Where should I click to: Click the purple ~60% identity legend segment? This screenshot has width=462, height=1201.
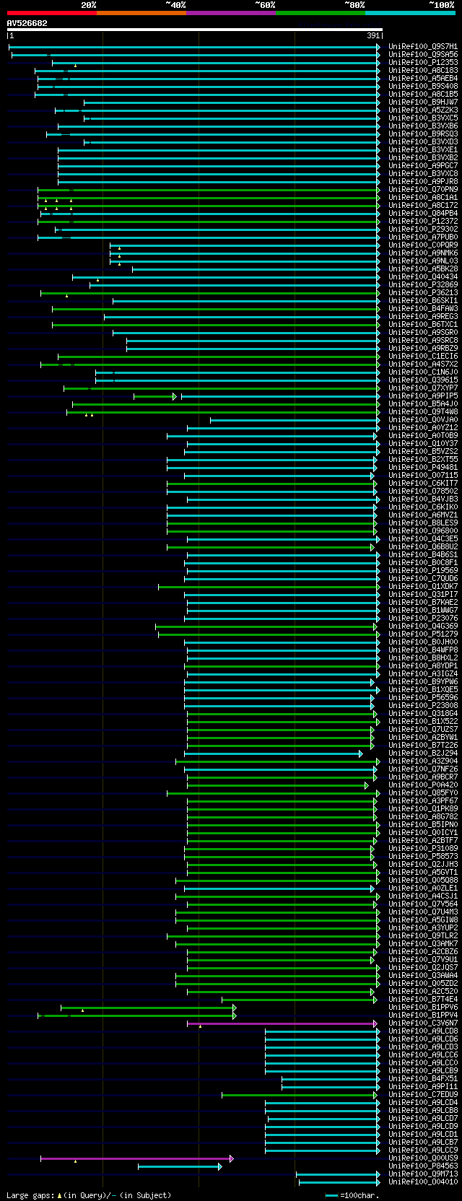(230, 13)
